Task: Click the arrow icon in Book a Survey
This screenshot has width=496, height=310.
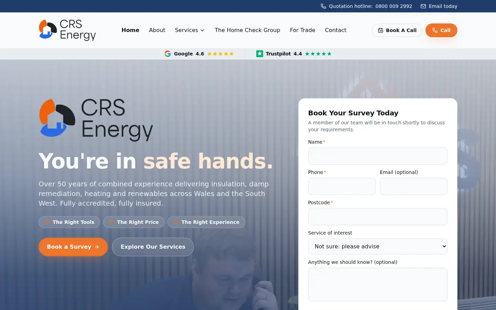Action: 97,247
